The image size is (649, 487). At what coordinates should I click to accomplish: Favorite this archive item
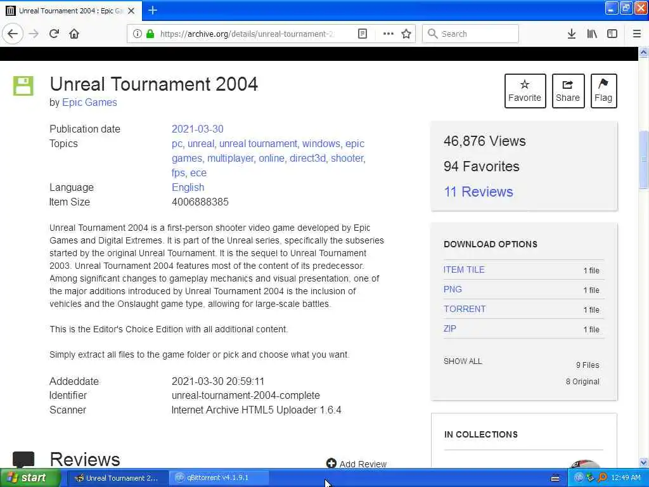point(525,91)
